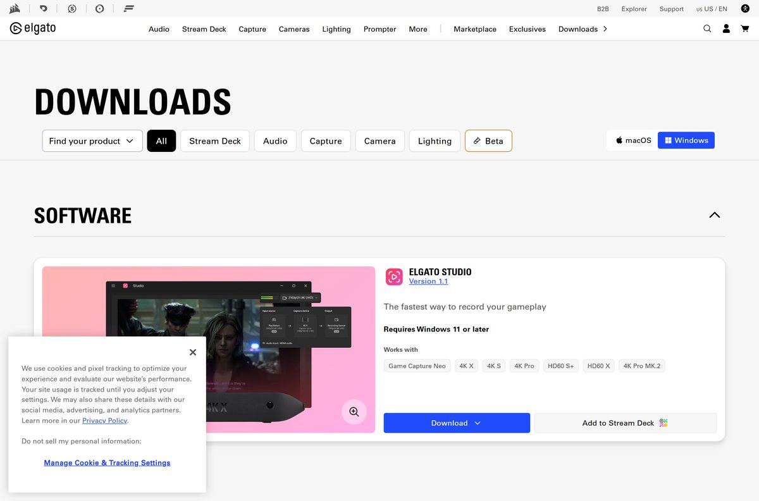
Task: Click the Game Capture Neo tag
Action: [x=417, y=366]
